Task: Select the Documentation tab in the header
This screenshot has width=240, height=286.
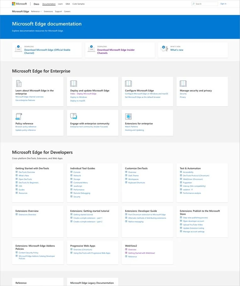Action: point(49,4)
